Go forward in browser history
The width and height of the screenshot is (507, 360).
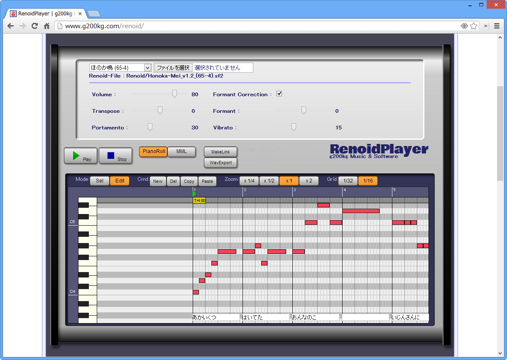tap(22, 26)
